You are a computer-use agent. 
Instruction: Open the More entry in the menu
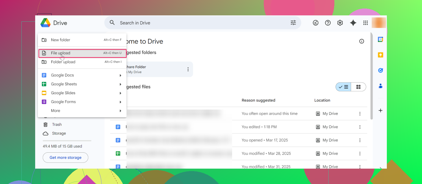pos(82,111)
